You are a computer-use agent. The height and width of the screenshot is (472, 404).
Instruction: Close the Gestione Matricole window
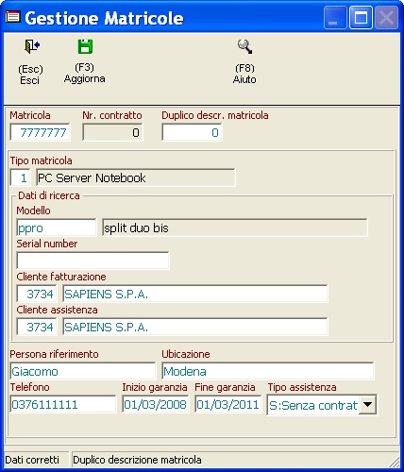(386, 18)
